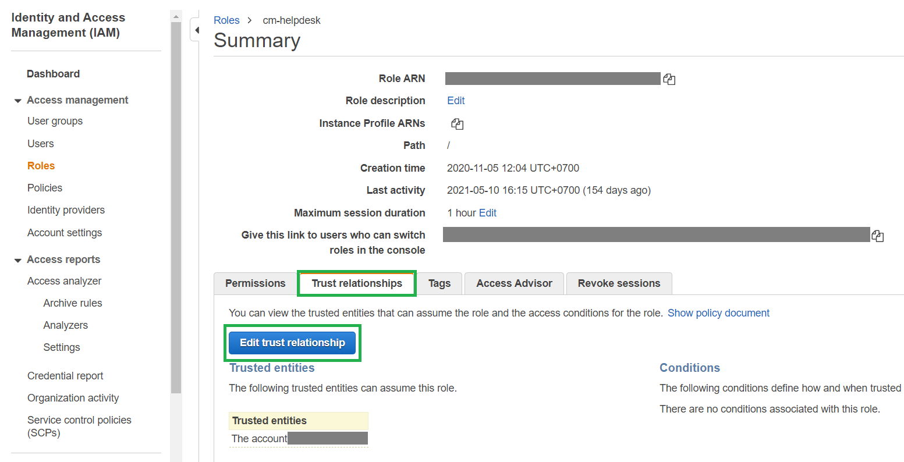Show the trust policy document

(x=718, y=312)
